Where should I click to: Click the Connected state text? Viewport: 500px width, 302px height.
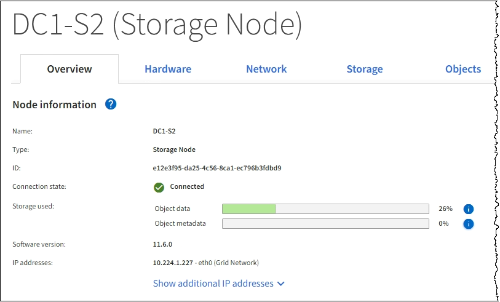(187, 186)
